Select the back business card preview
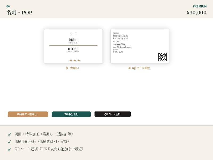The height and width of the screenshot is (160, 213). tap(140, 46)
